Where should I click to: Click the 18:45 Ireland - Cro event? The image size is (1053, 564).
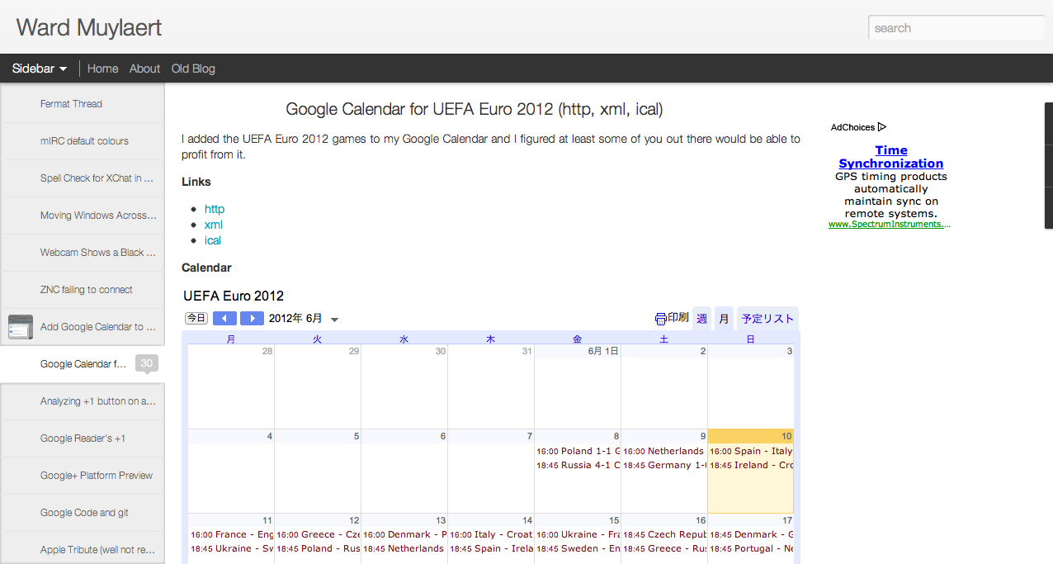pyautogui.click(x=751, y=466)
